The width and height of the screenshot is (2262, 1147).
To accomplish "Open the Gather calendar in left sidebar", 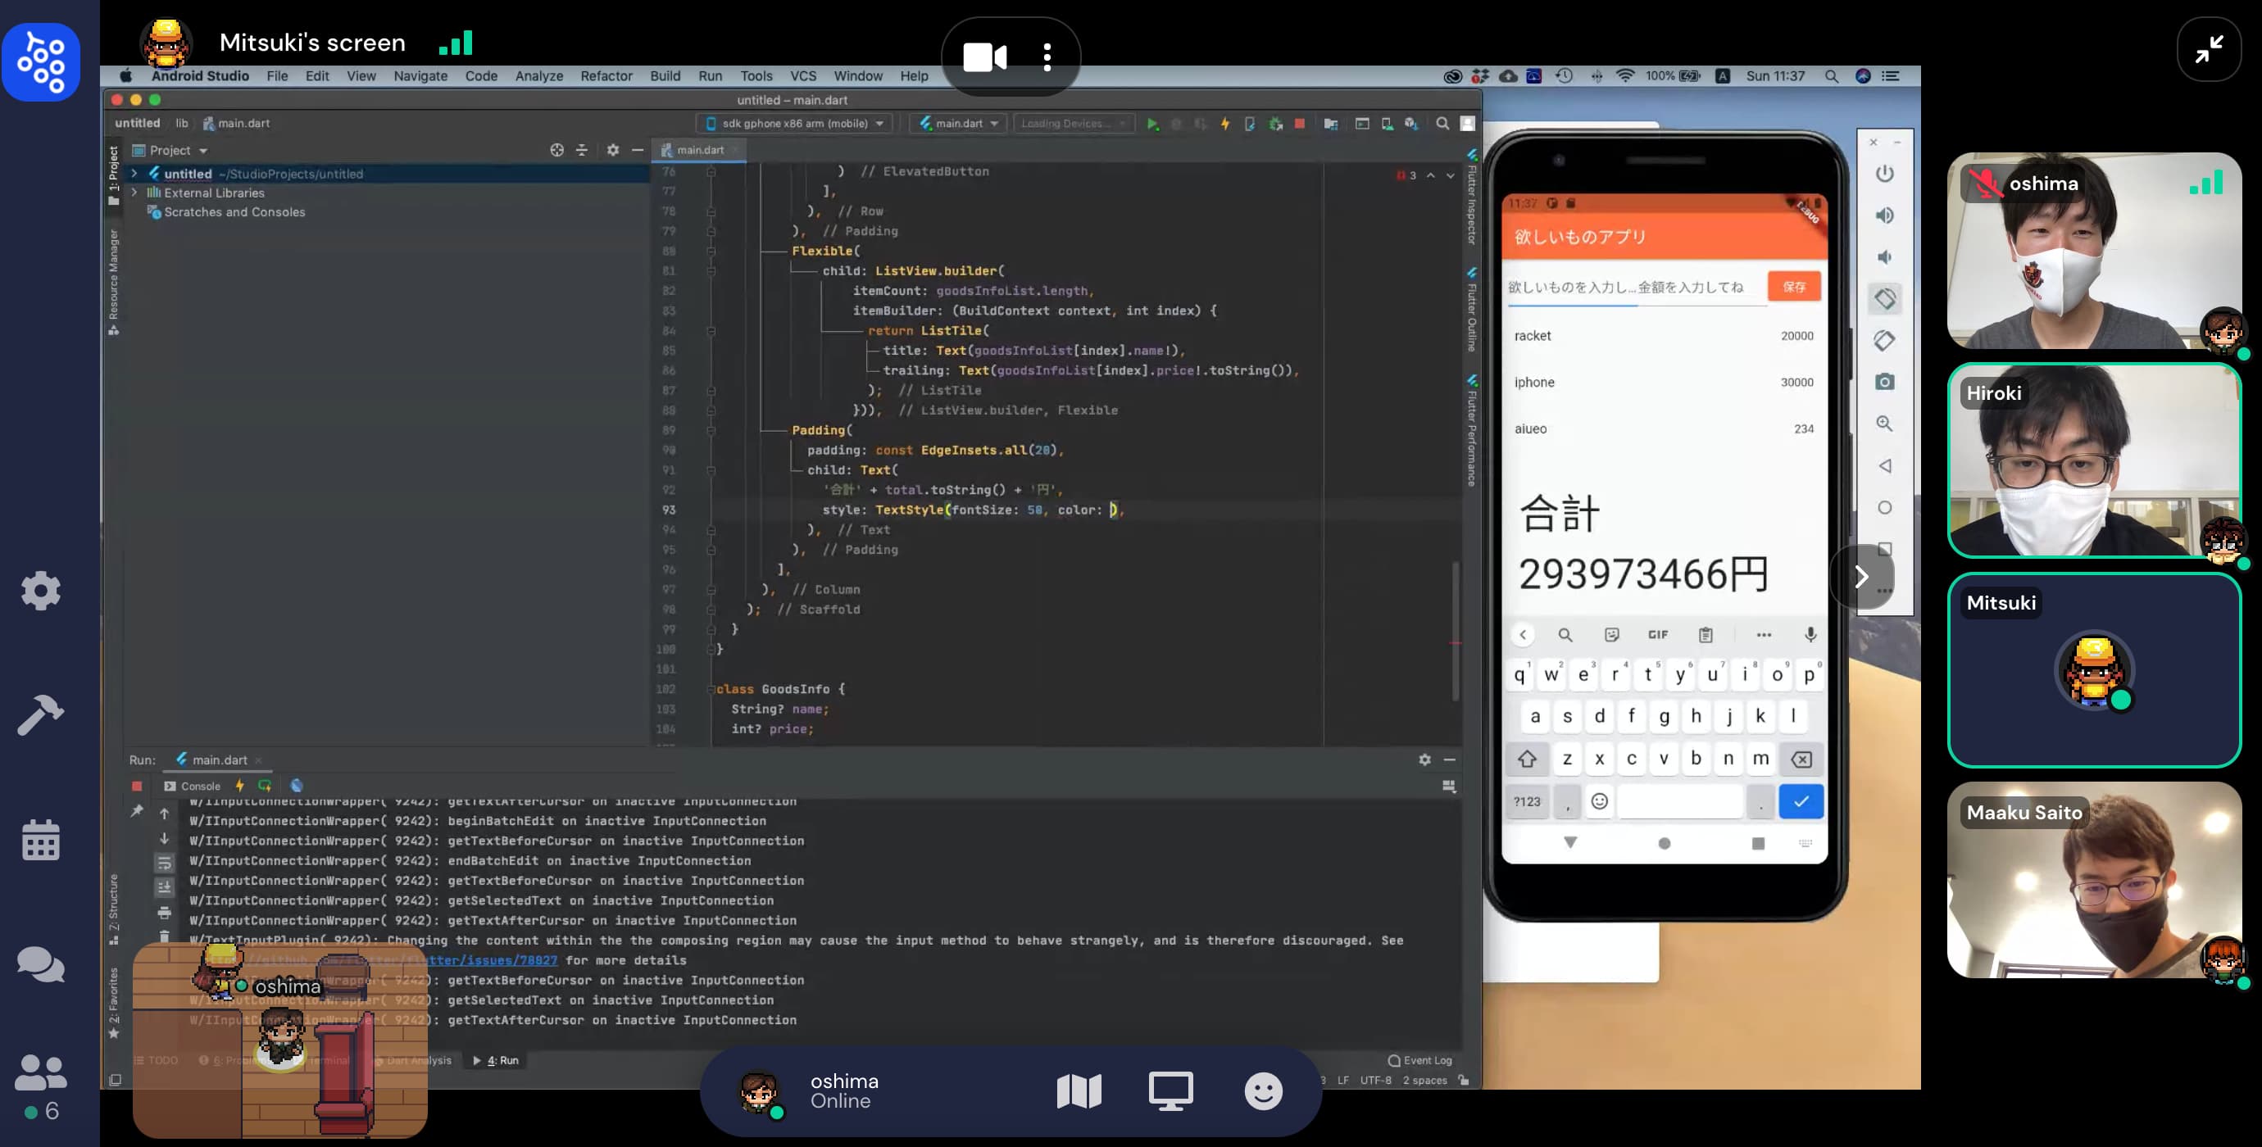I will 40,840.
